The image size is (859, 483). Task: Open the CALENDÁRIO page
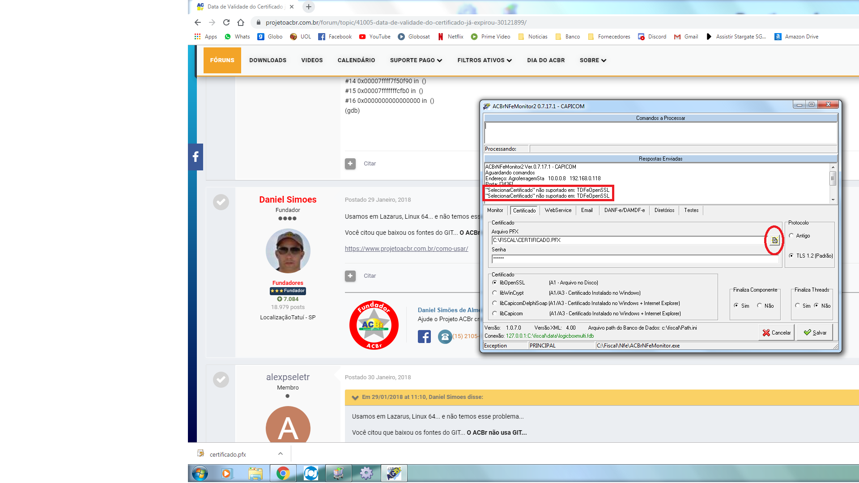[357, 60]
